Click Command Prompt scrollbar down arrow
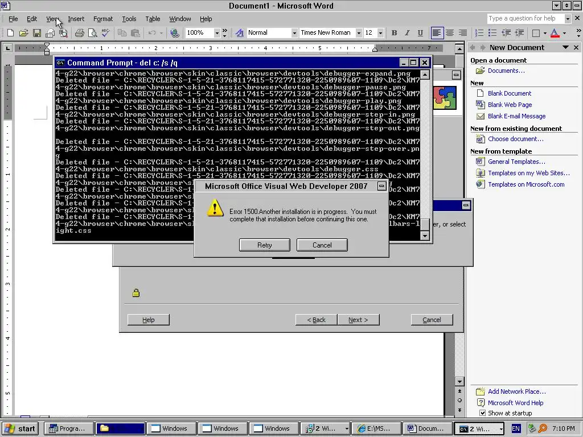The image size is (583, 437). click(425, 236)
